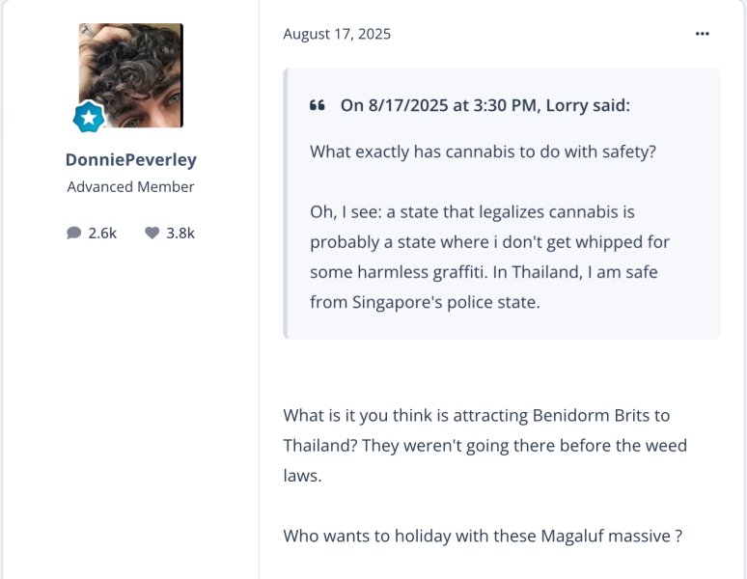Open DonniePeverley's avatar photo

(x=130, y=75)
